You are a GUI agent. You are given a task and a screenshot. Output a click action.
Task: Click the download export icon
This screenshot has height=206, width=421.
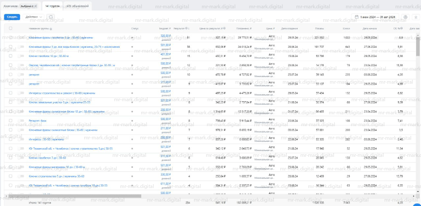tap(415, 17)
